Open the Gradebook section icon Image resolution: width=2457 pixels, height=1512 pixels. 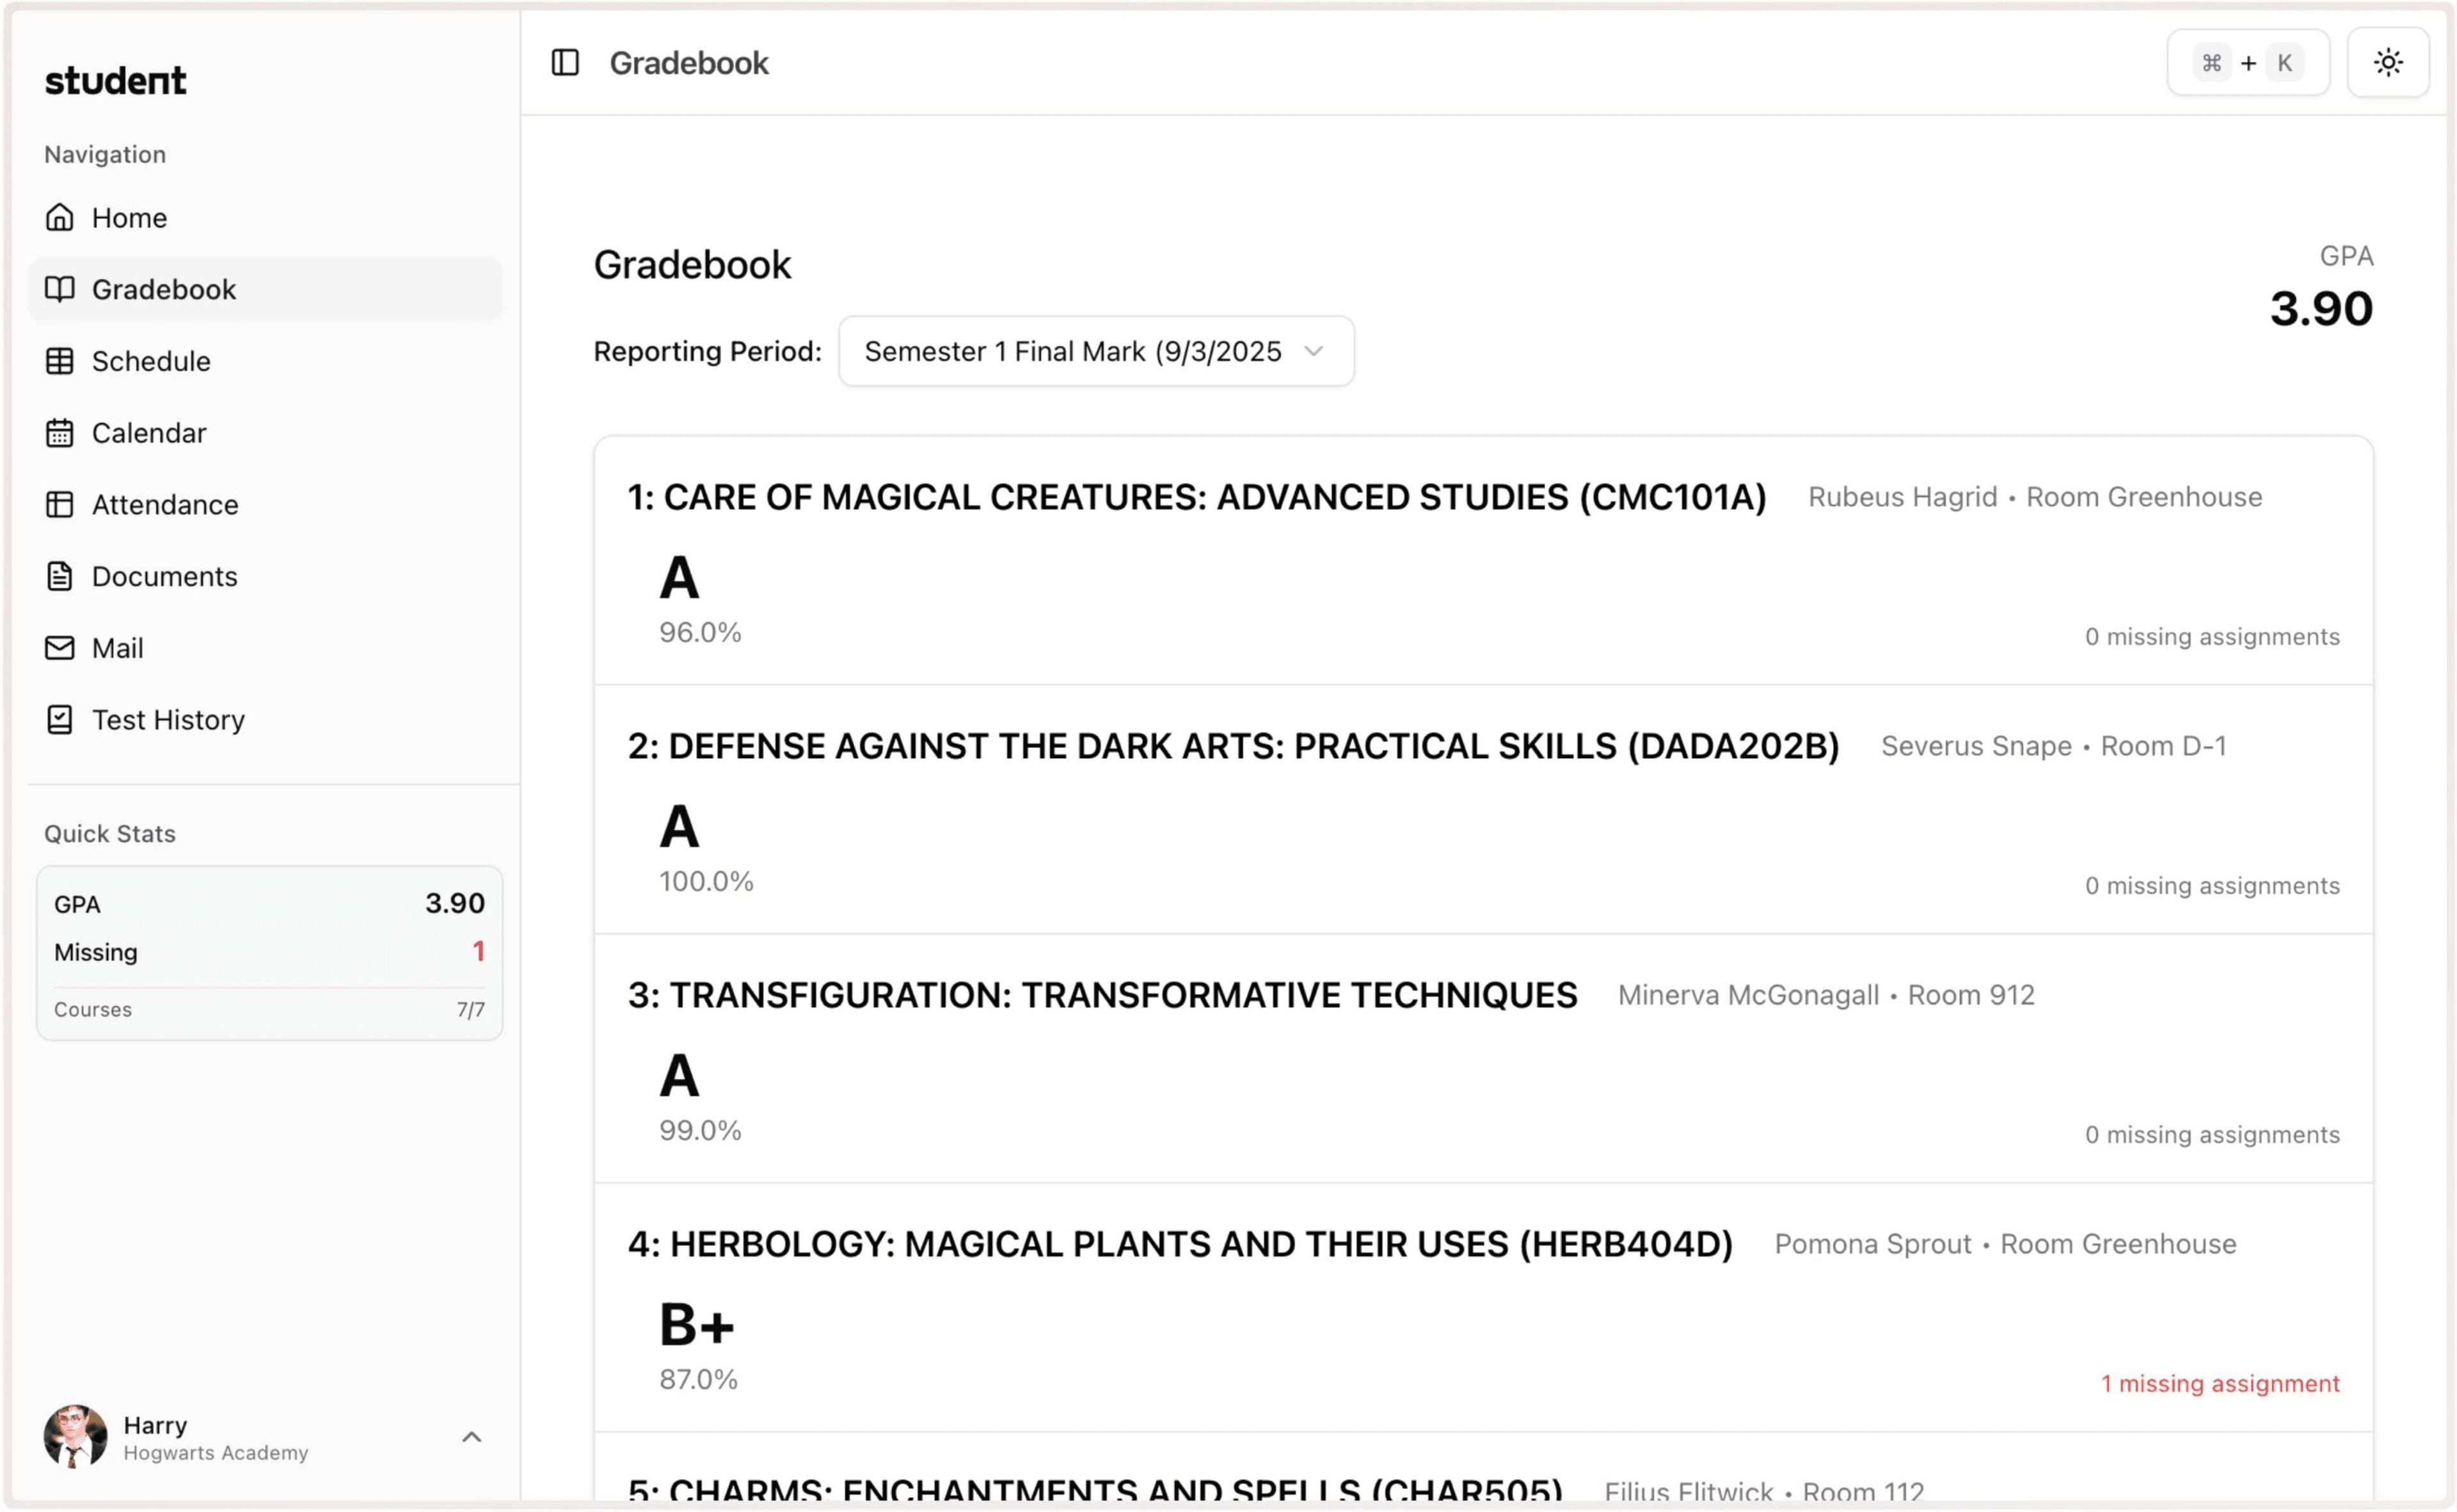pyautogui.click(x=60, y=289)
